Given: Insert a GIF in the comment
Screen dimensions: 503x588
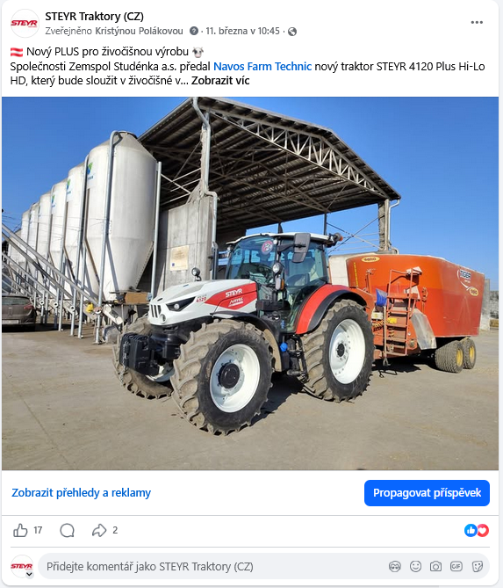Looking at the screenshot, I should pos(456,566).
